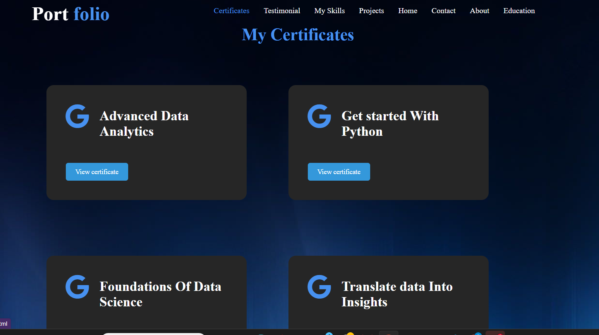
Task: Open the Education nav item
Action: click(x=519, y=11)
